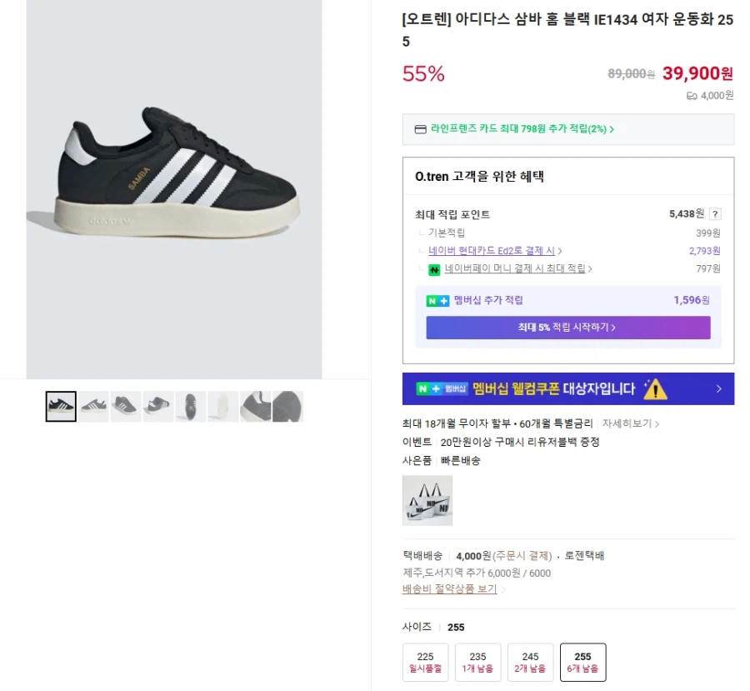Select the first shoe thumbnail in the gallery

click(x=60, y=406)
